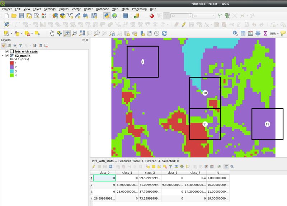Image resolution: width=287 pixels, height=206 pixels.
Task: Open the Measure tool dropdown arrow
Action: click(x=278, y=33)
